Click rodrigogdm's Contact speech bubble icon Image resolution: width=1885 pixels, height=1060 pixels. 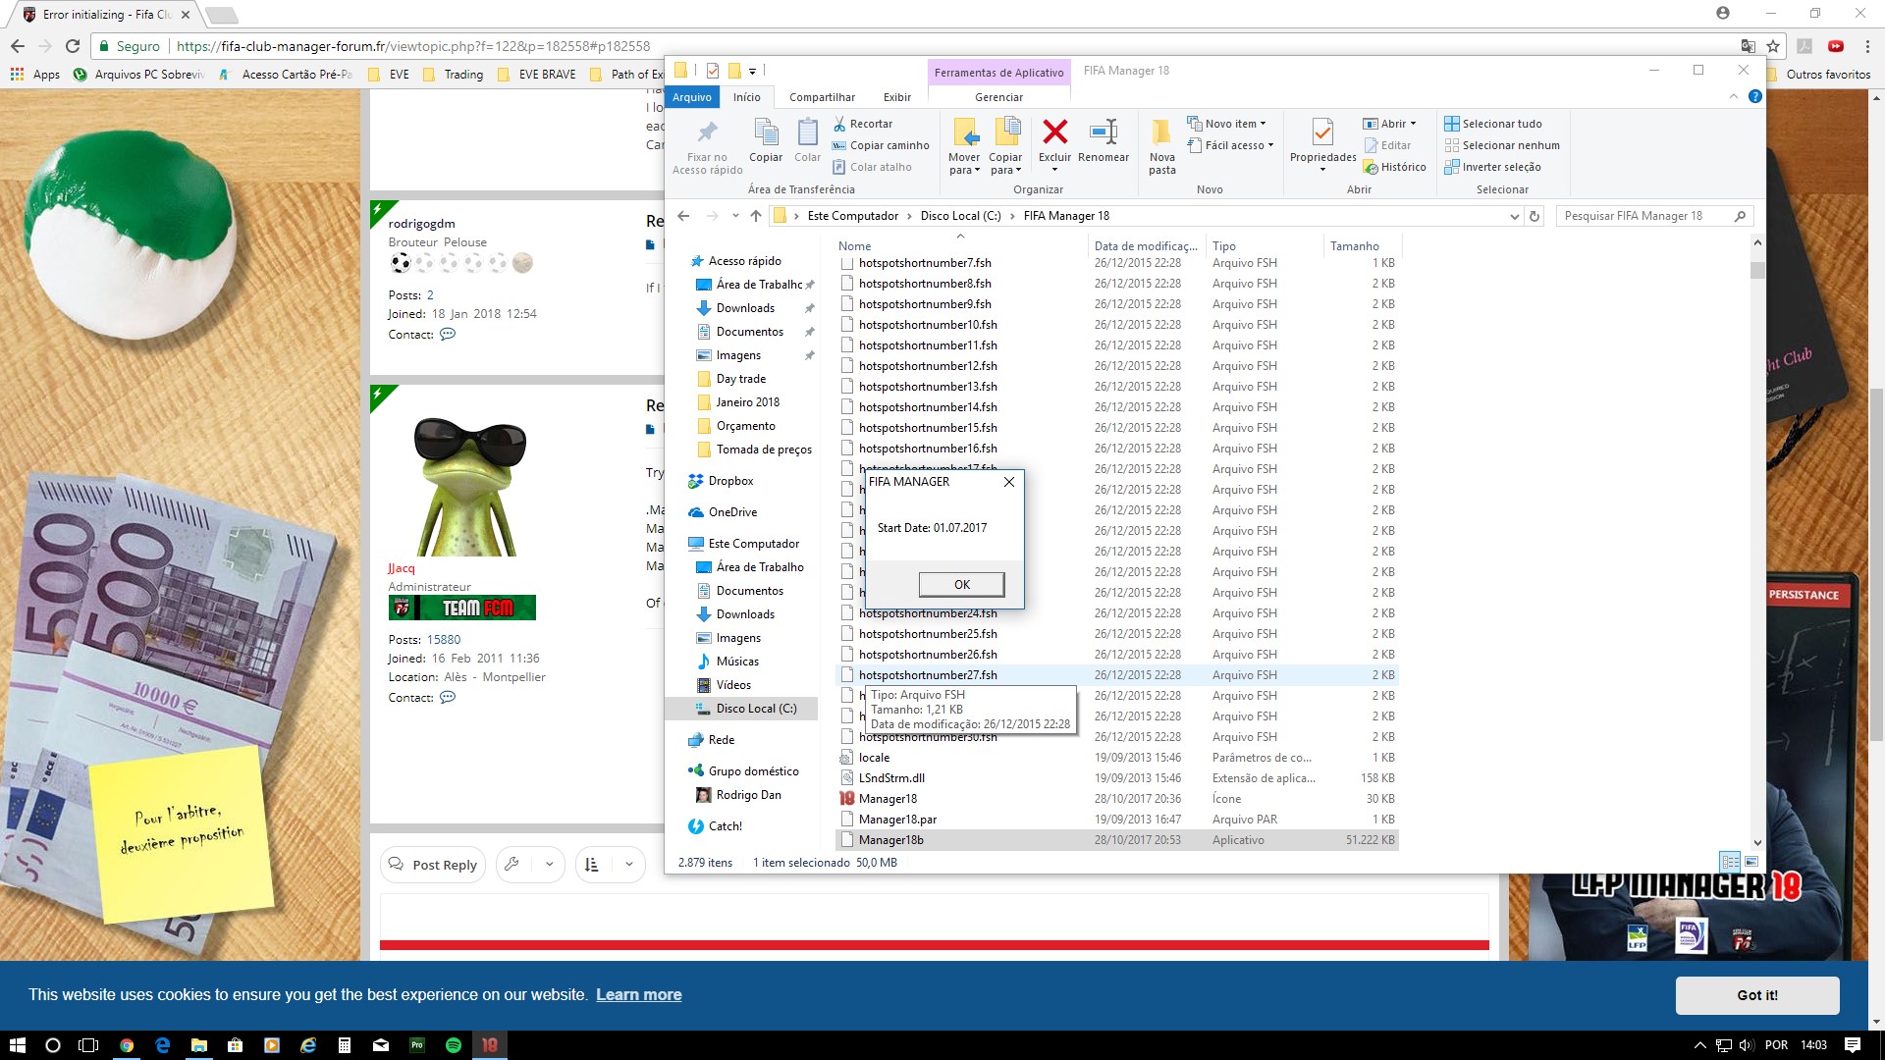[448, 334]
